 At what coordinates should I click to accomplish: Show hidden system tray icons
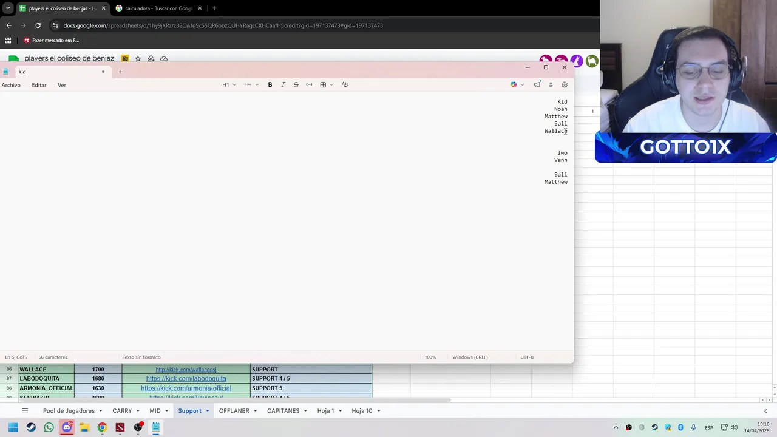tap(616, 427)
